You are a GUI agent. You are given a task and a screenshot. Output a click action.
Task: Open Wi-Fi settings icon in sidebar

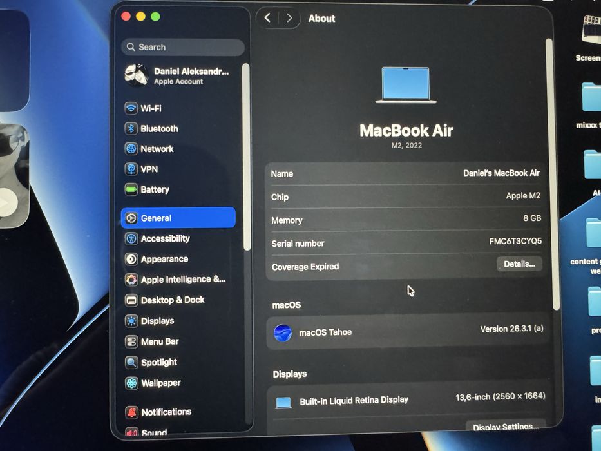[131, 108]
